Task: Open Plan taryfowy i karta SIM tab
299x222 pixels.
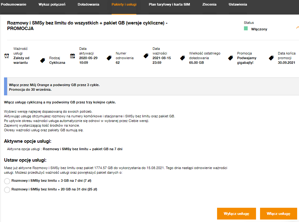Action: pyautogui.click(x=169, y=5)
